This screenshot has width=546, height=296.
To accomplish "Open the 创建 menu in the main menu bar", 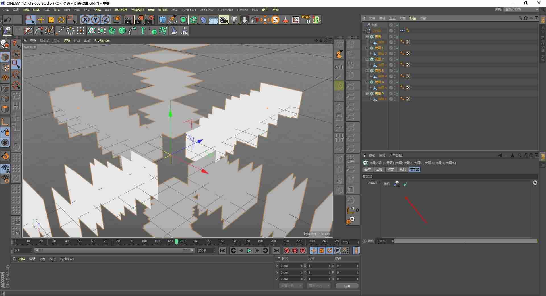I will coord(26,10).
